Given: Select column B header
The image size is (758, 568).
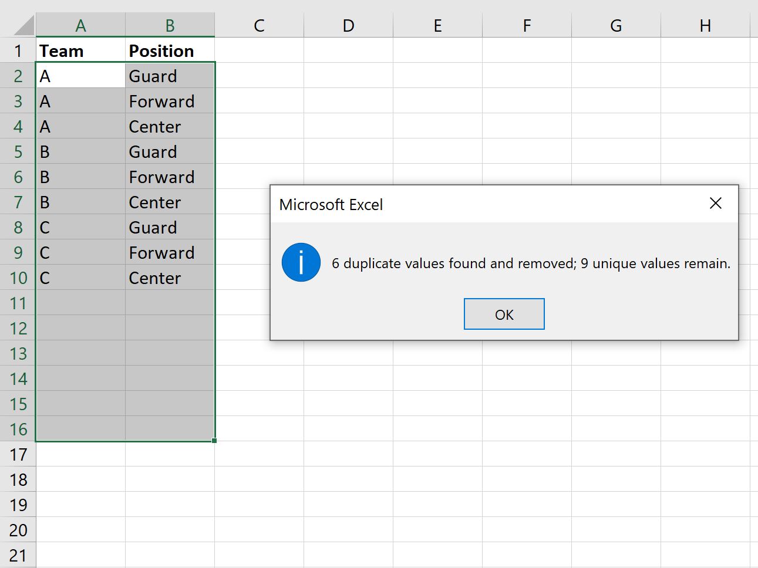Looking at the screenshot, I should point(170,25).
